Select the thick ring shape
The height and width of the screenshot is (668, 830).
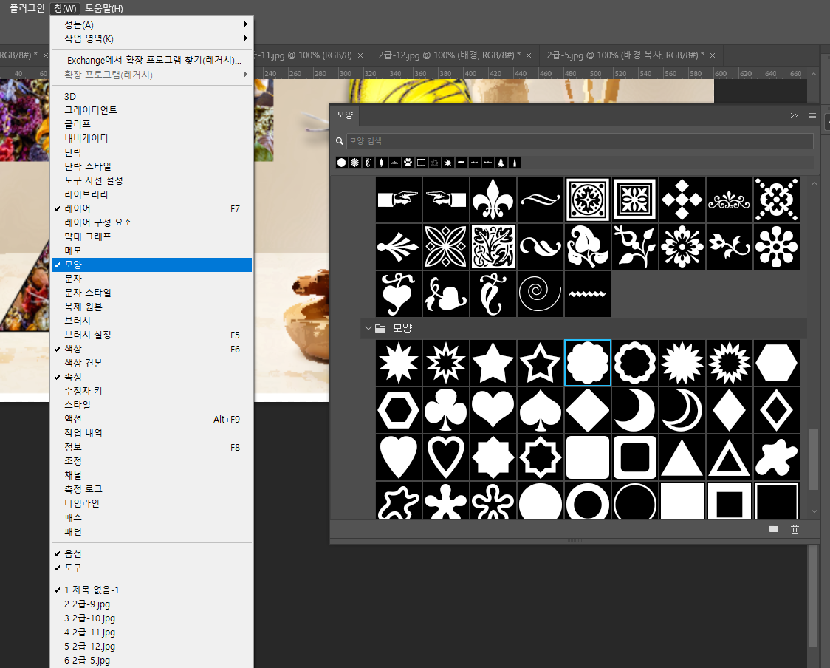(588, 500)
